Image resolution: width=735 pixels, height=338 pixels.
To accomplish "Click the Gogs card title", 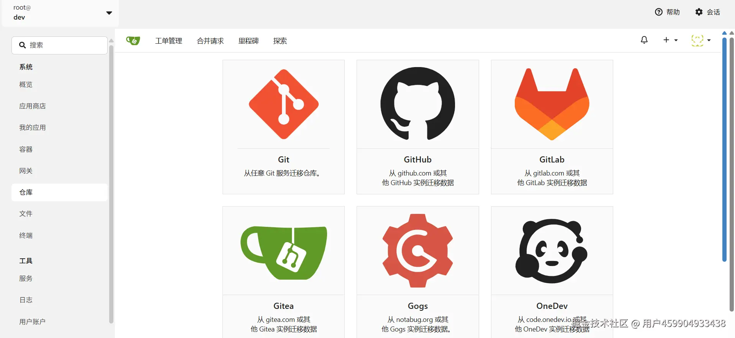I will point(418,306).
